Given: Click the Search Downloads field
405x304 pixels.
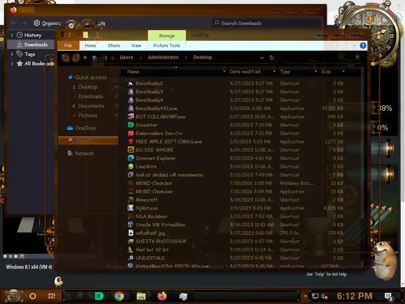Looking at the screenshot, I should tap(267, 23).
